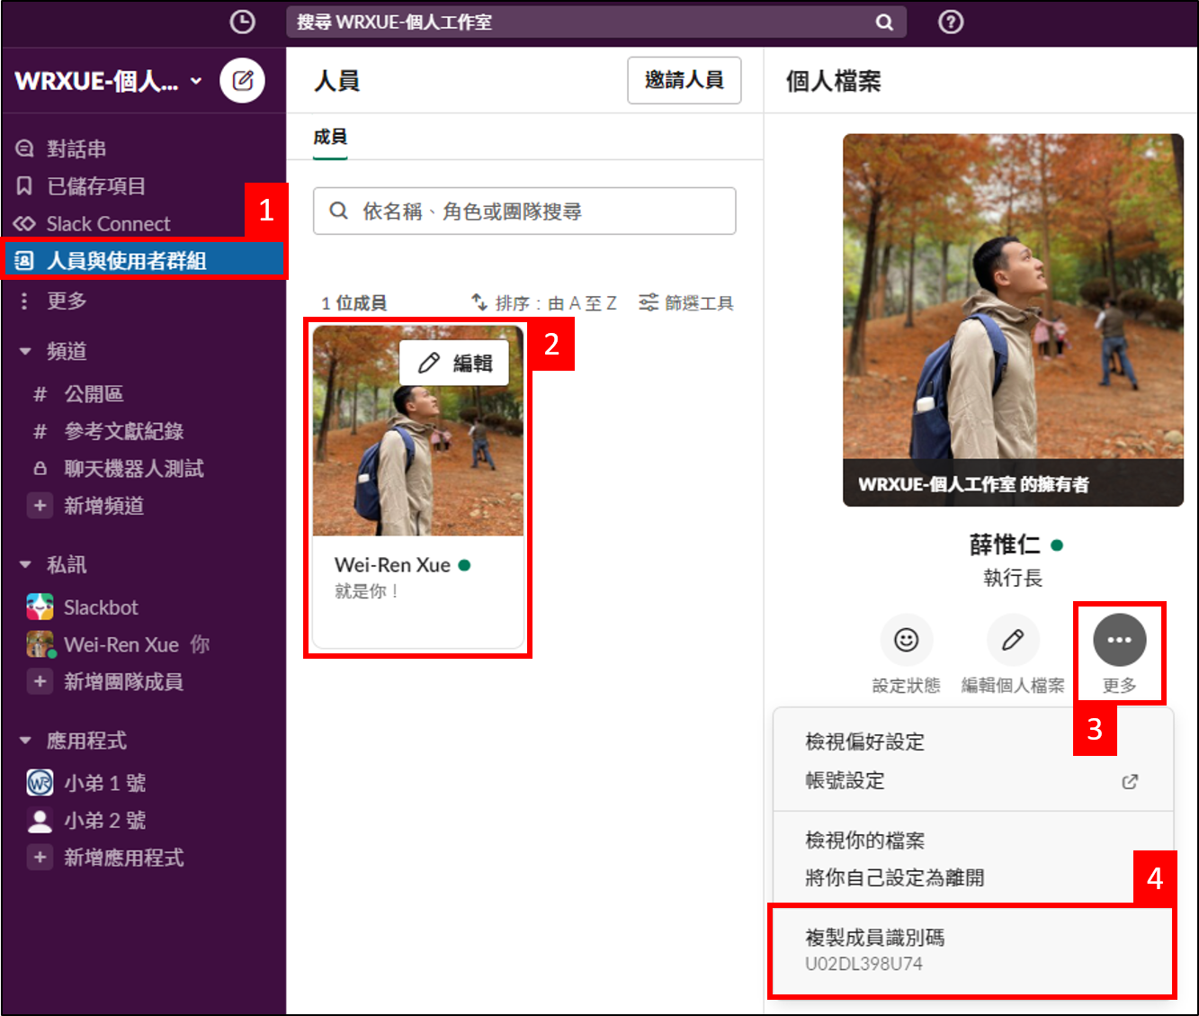Click the 邀請人員 button
1199x1016 pixels.
coord(685,80)
